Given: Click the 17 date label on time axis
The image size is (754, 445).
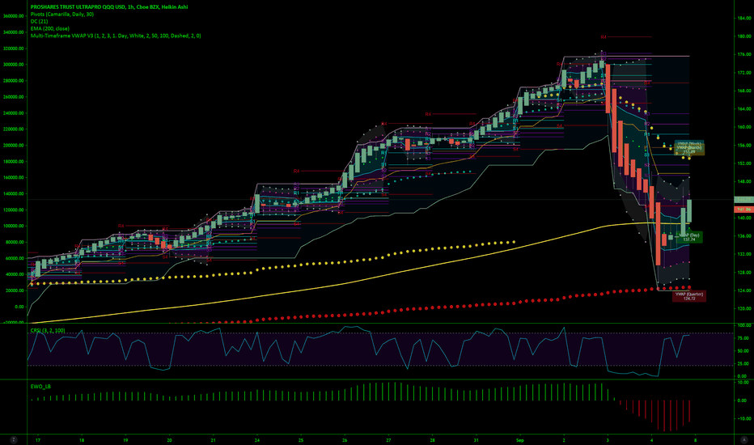Looking at the screenshot, I should [x=38, y=440].
